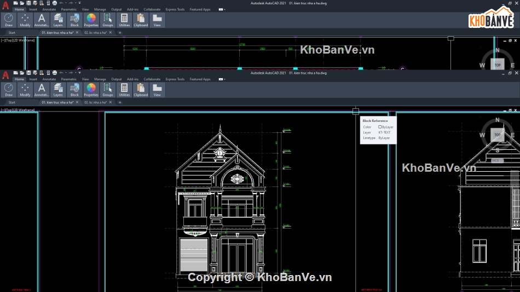
Task: Close '01. kien truc nha a ha' tab, lower window
Action: 77,102
